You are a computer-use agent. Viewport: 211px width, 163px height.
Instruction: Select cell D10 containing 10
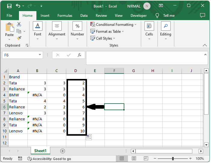point(76,131)
